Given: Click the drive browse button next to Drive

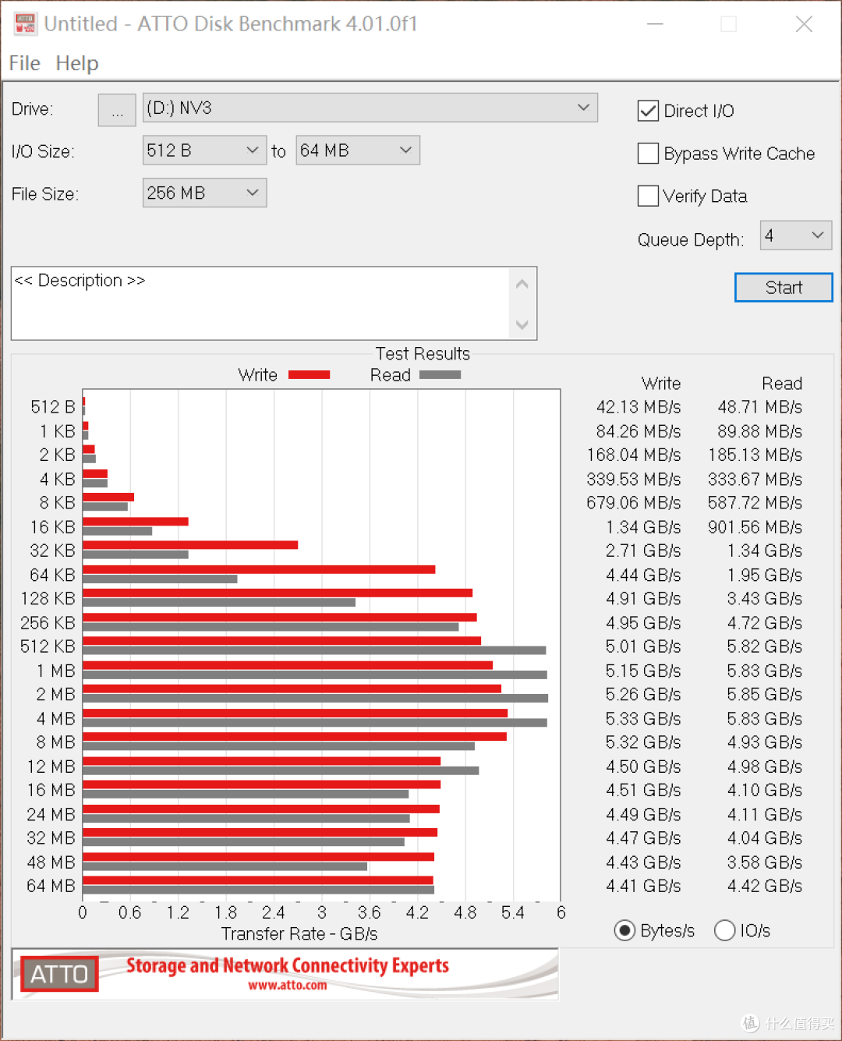Looking at the screenshot, I should (x=116, y=110).
